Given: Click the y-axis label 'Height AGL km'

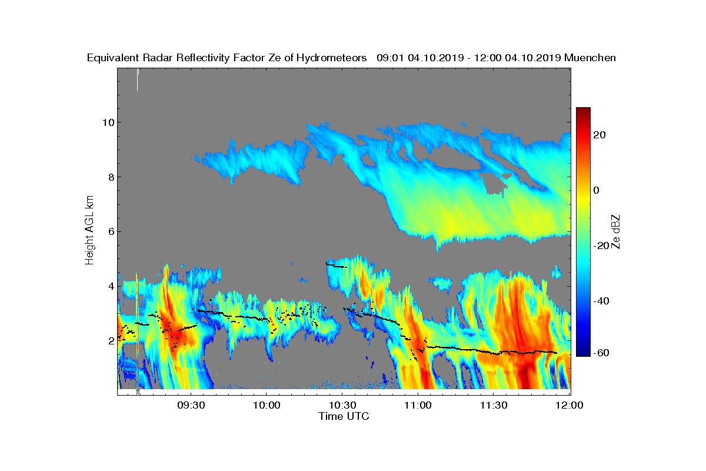Looking at the screenshot, I should [x=89, y=230].
